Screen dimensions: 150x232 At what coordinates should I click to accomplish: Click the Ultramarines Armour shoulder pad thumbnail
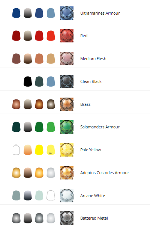[67, 13]
